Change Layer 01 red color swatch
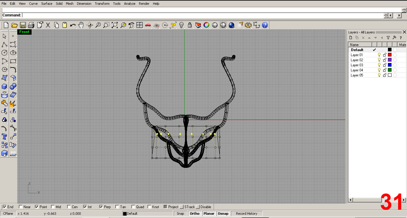Image resolution: width=407 pixels, height=218 pixels. (390, 55)
